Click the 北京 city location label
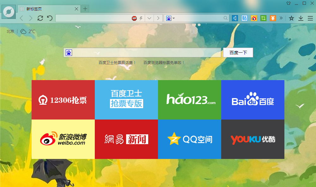The height and width of the screenshot is (187, 316). click(x=10, y=31)
